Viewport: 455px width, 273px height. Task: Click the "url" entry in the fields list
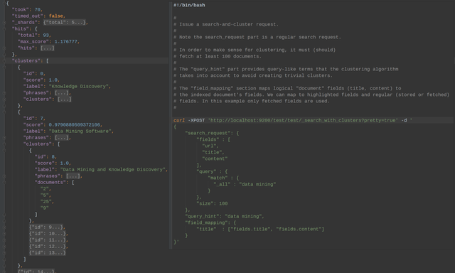click(x=209, y=146)
